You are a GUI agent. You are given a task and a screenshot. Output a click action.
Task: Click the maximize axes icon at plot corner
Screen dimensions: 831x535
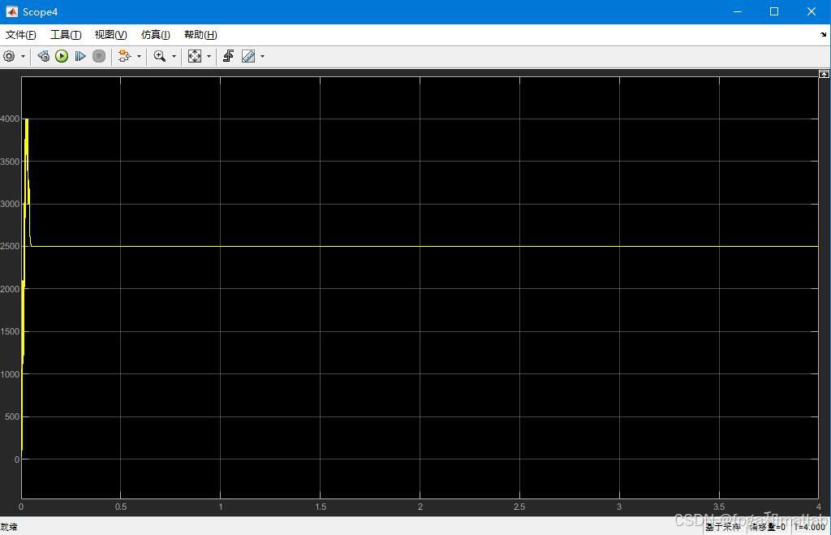824,74
